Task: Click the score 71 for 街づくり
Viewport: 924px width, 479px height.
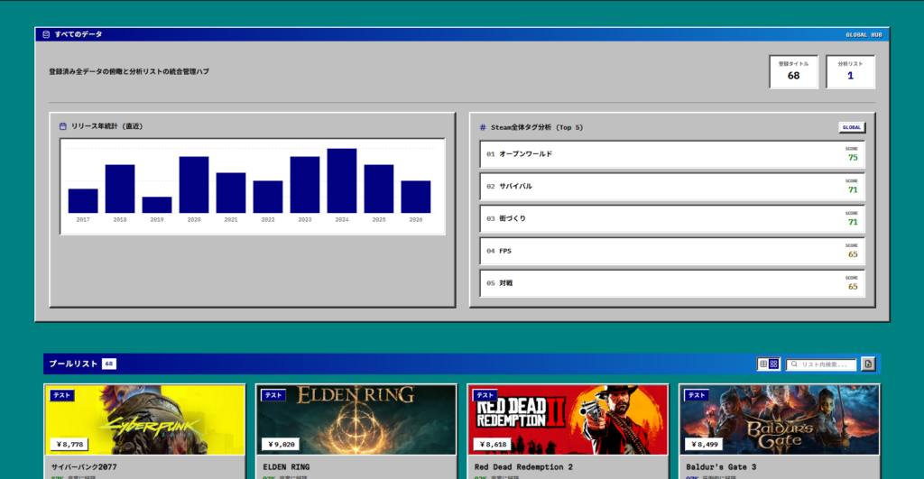Action: coord(852,222)
